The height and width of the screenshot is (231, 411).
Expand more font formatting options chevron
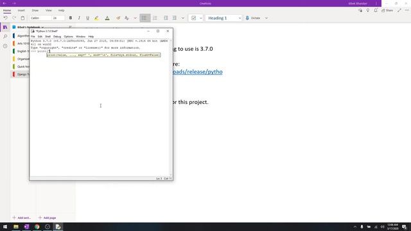point(135,18)
